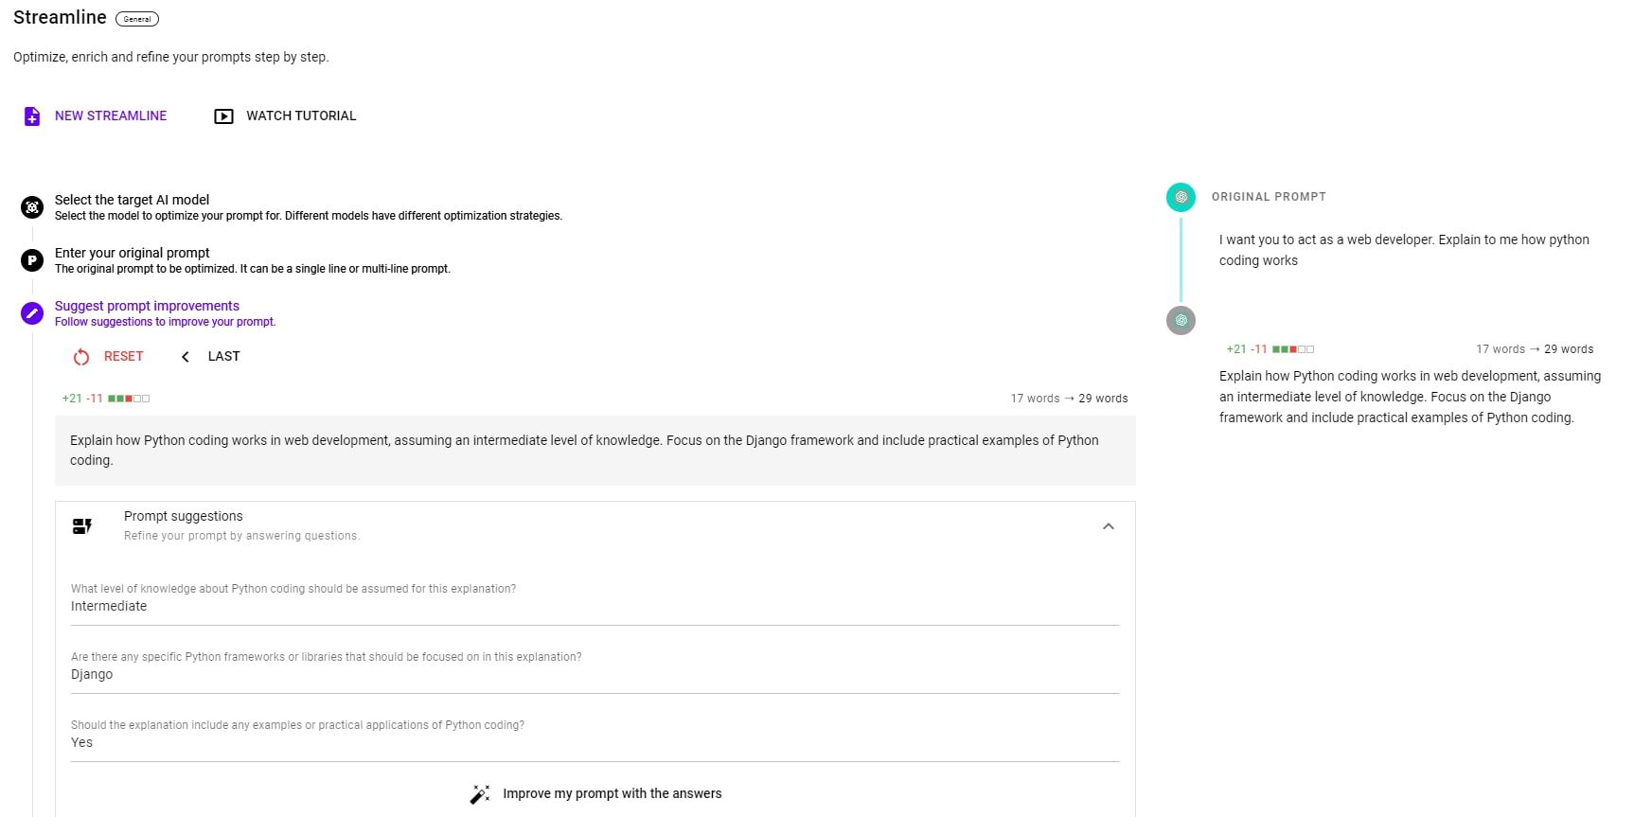
Task: Click the P icon for original prompt step
Action: 31,260
